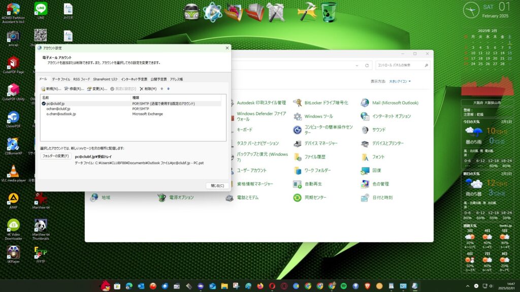Image resolution: width=520 pixels, height=292 pixels.
Task: Move account down with the blue arrow
Action: pos(168,89)
